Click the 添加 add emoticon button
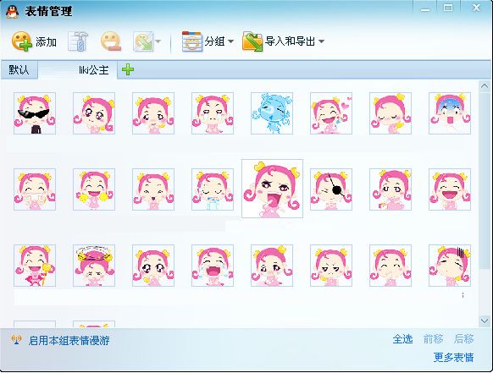Screen dimensions: 493x373 click(34, 41)
